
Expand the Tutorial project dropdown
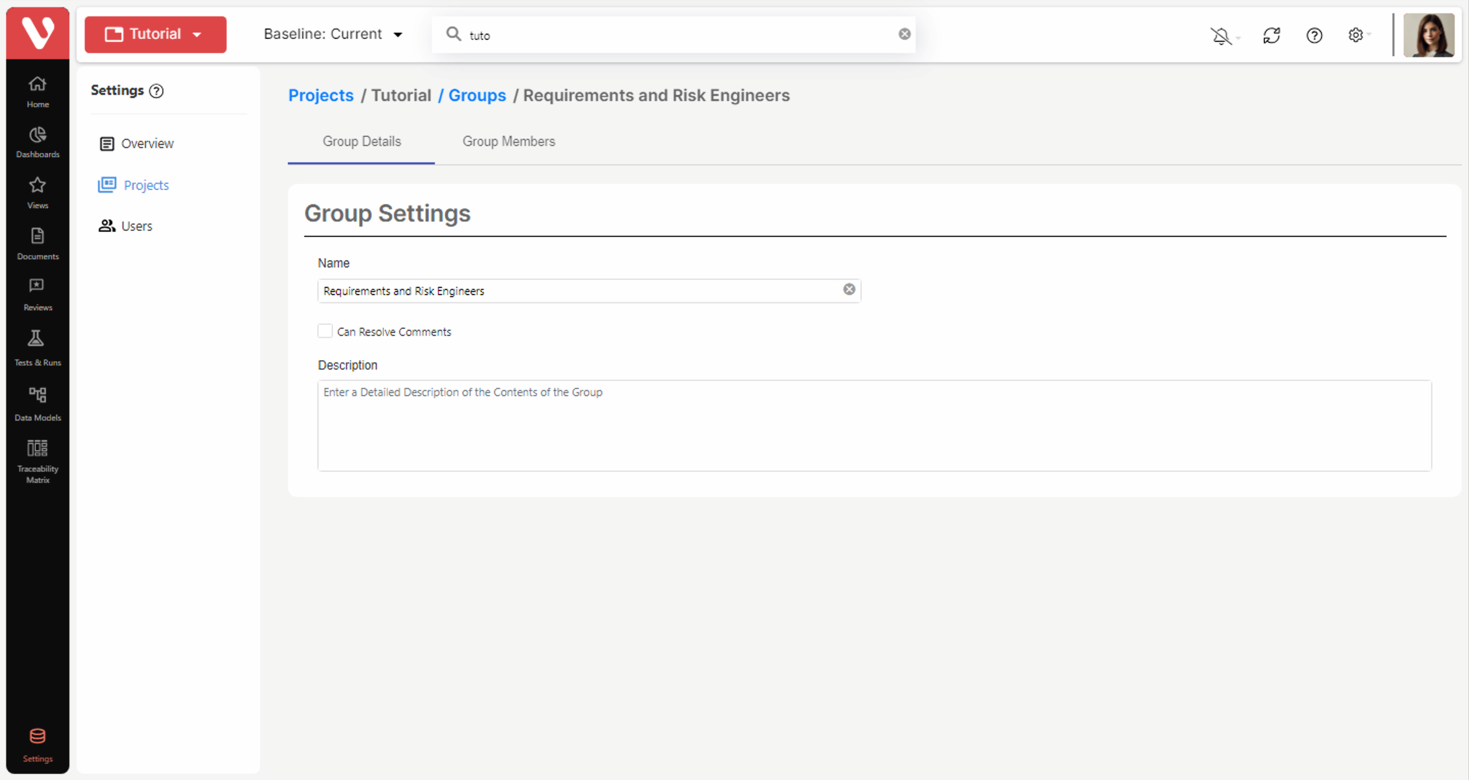[x=155, y=34]
